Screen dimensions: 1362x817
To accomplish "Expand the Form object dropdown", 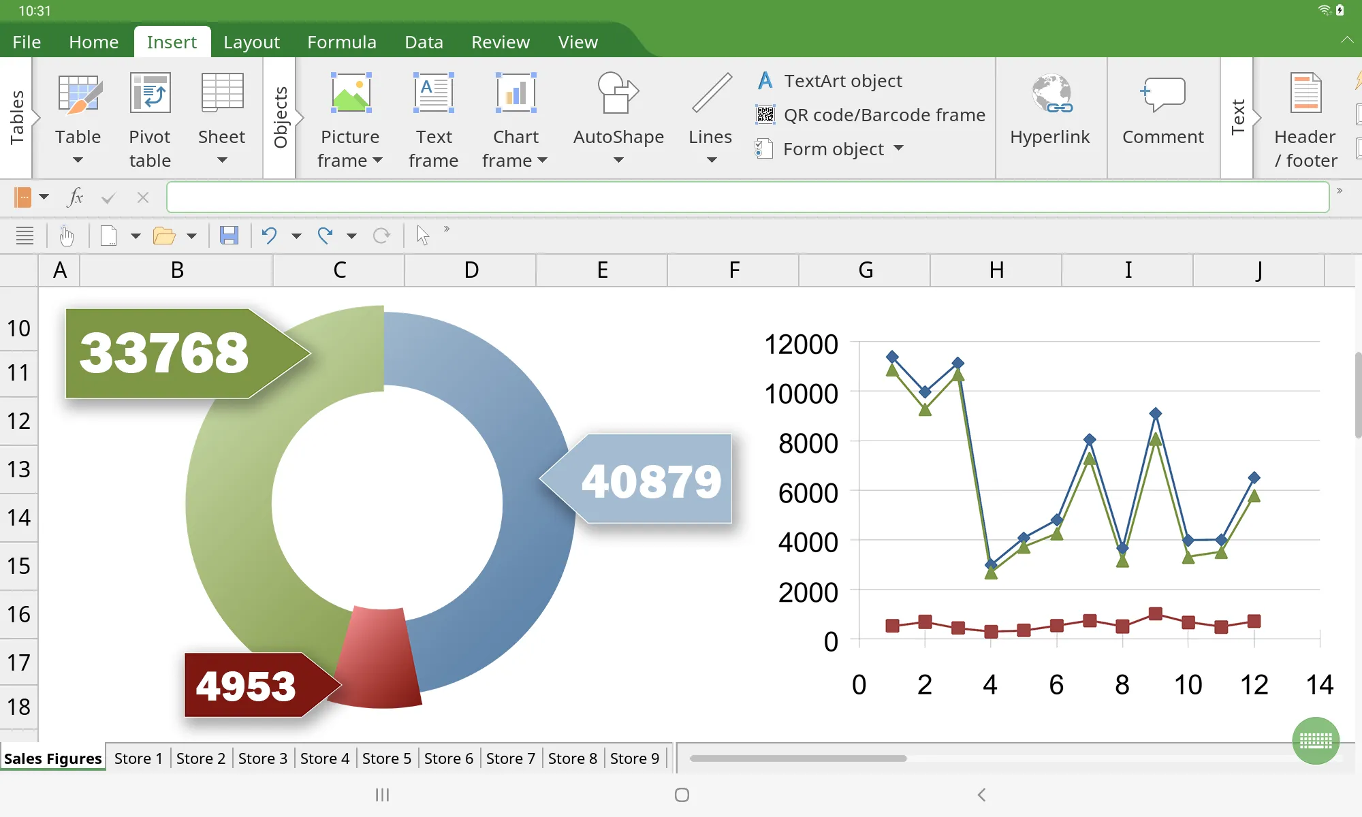I will point(897,149).
